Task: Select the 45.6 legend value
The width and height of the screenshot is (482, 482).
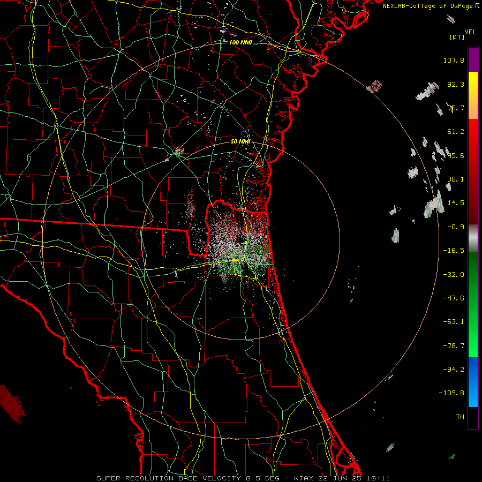Action: pyautogui.click(x=456, y=155)
